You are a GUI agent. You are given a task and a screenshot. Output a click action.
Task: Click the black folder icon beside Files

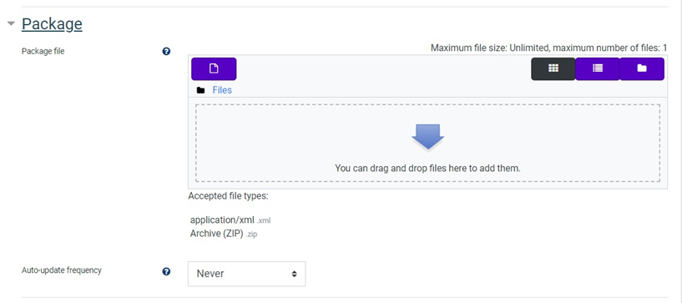pyautogui.click(x=200, y=90)
